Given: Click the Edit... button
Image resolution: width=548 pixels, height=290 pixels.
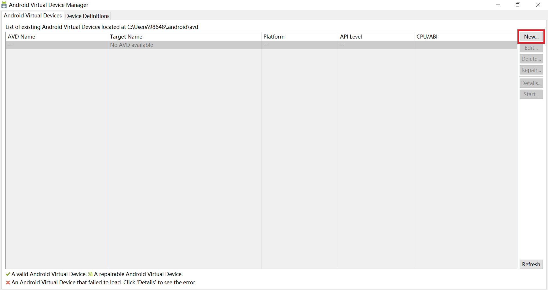Looking at the screenshot, I should point(531,48).
